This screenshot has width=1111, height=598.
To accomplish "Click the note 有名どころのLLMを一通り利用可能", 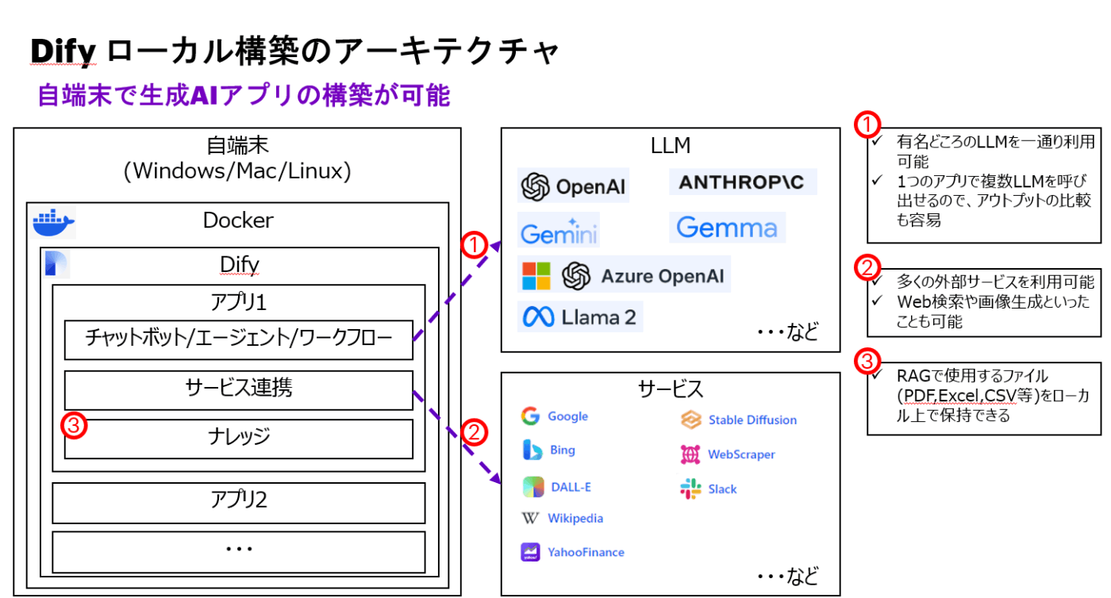I will pyautogui.click(x=995, y=151).
